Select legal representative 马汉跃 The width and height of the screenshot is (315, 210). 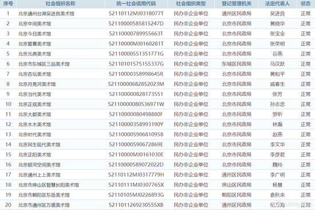pyautogui.click(x=277, y=64)
